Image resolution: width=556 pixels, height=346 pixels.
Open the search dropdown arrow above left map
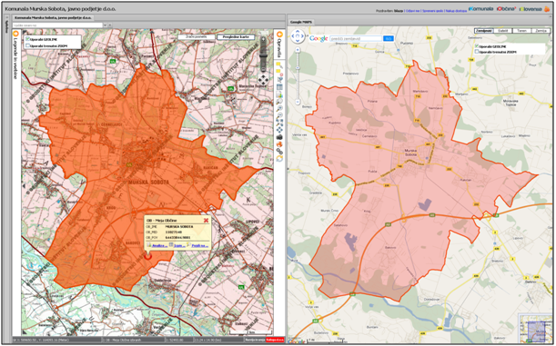(x=106, y=25)
